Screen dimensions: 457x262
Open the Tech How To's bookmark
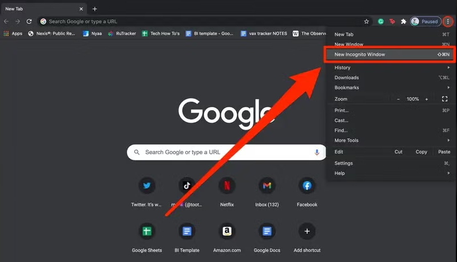pos(161,34)
